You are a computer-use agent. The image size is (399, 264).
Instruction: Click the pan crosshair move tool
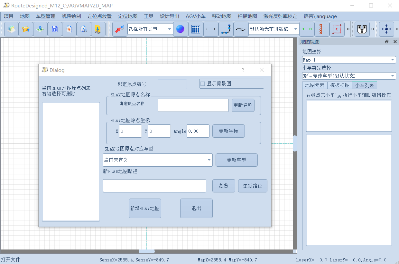386,29
